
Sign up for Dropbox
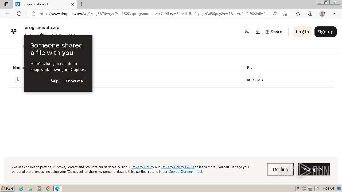pos(325,32)
